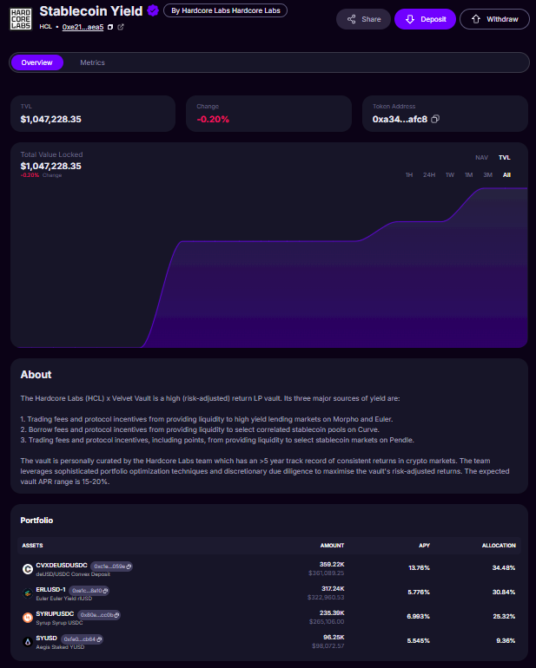536x668 pixels.
Task: Click the TVL chart area
Action: (268, 268)
